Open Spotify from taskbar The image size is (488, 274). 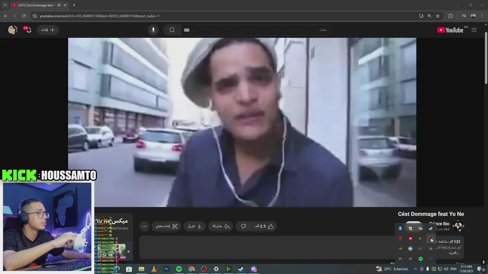(179, 269)
